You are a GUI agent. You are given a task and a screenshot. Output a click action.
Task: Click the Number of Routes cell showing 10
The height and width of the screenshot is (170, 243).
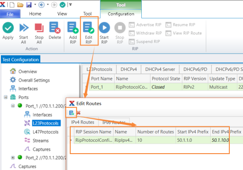tap(155, 140)
